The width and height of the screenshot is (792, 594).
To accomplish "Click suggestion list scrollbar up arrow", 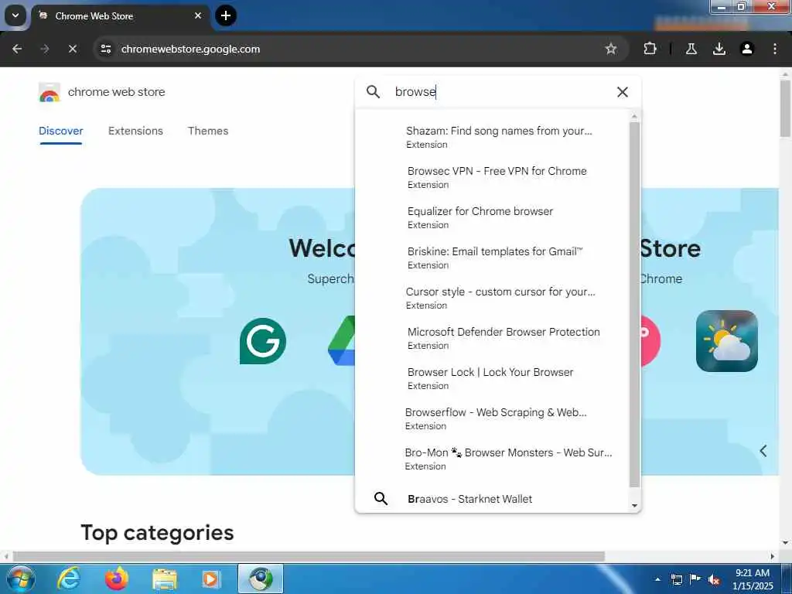I will 634,117.
